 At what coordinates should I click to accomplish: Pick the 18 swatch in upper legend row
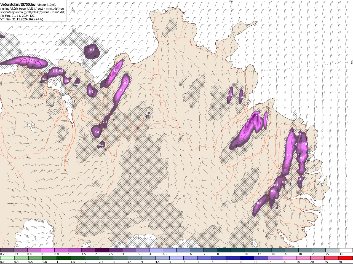[x=305, y=250]
